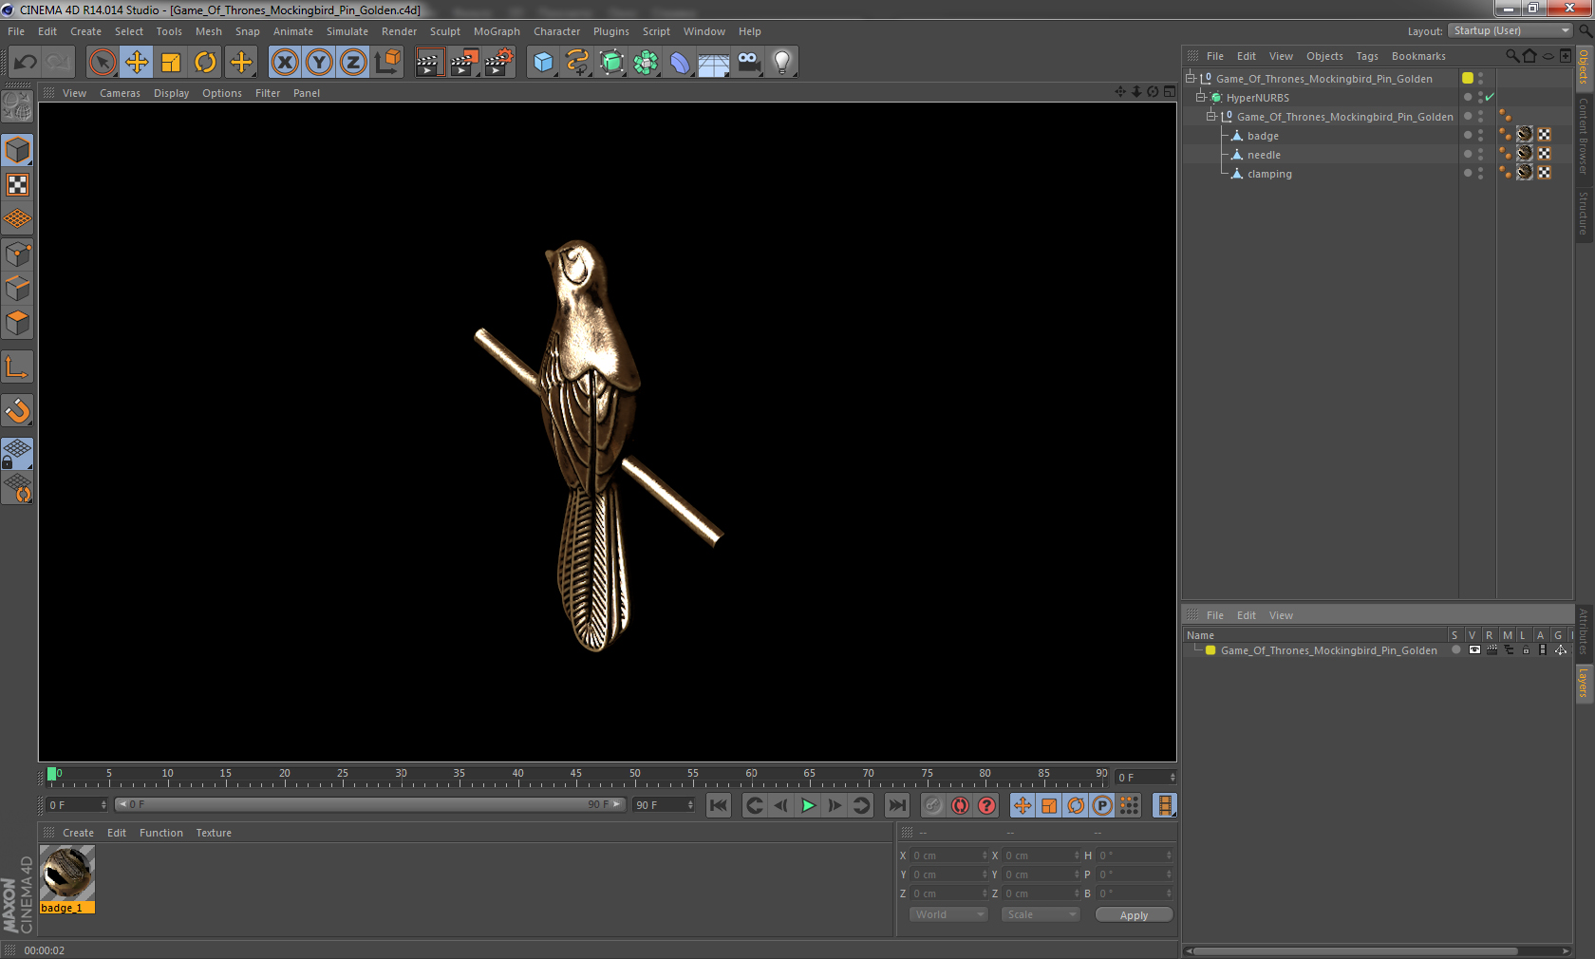Viewport: 1595px width, 959px height.
Task: Add a camera object
Action: click(748, 63)
